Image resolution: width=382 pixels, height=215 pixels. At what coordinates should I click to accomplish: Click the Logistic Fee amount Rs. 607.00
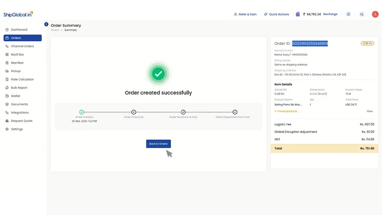click(x=367, y=124)
